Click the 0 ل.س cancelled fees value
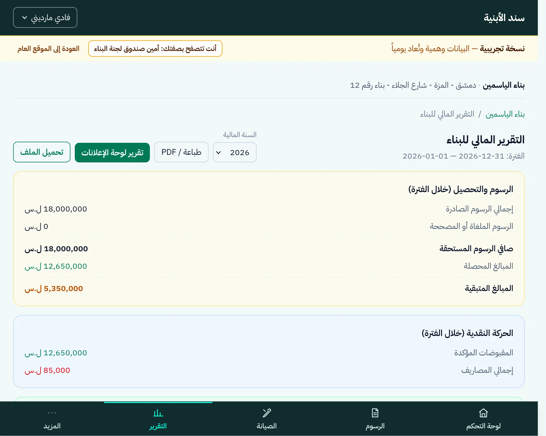This screenshot has width=546, height=436. (36, 227)
